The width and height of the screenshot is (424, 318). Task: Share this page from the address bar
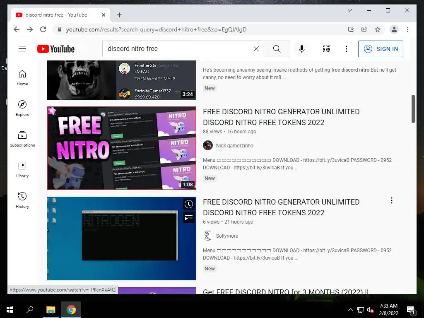(364, 29)
